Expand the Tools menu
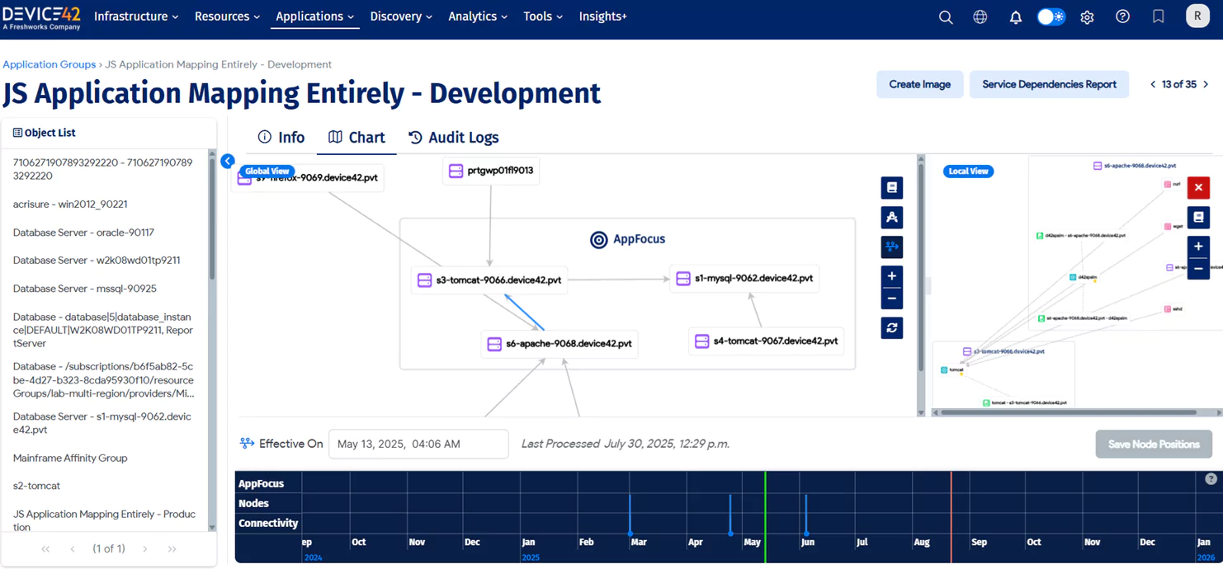This screenshot has height=569, width=1223. 543,16
